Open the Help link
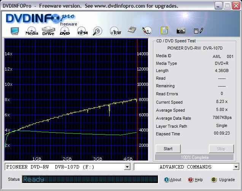242x191 pixels. pyautogui.click(x=199, y=180)
